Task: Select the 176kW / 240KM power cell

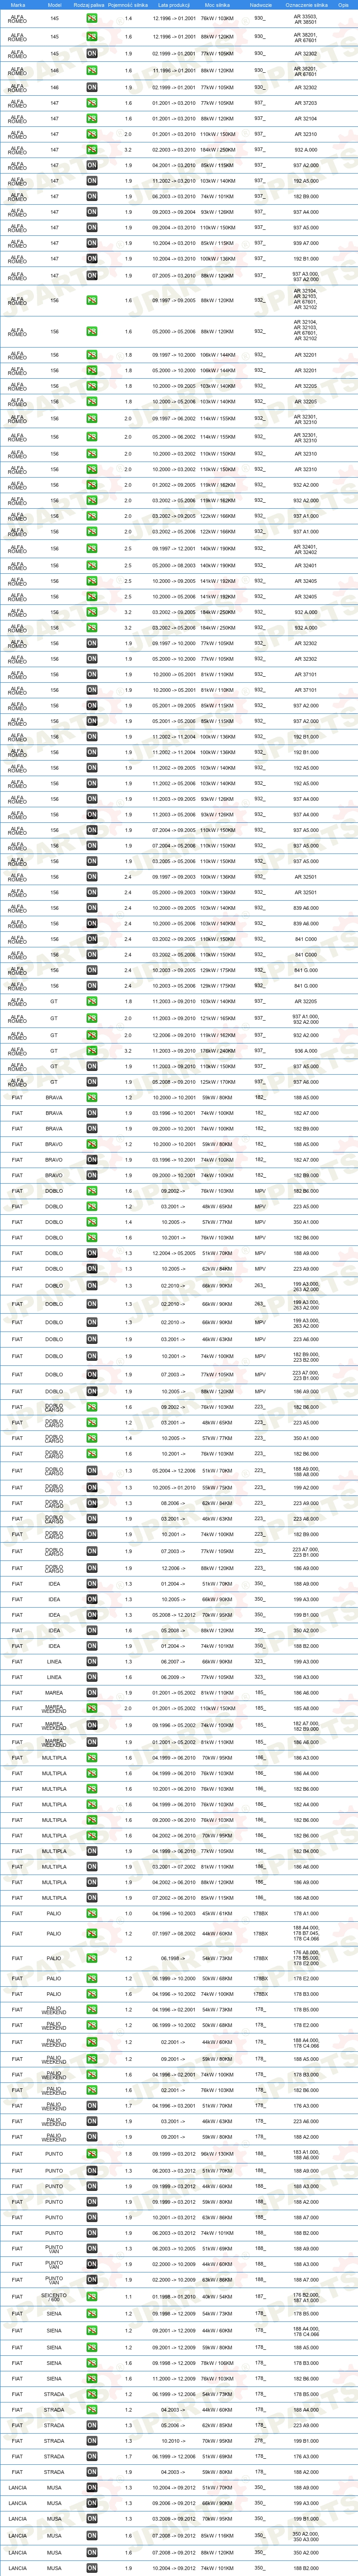Action: click(217, 1051)
